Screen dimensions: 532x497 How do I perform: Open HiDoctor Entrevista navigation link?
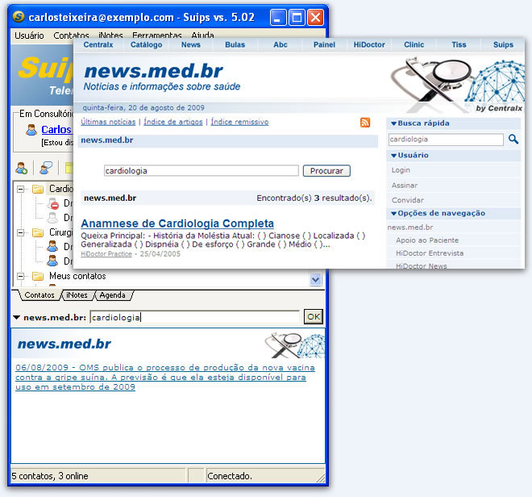(430, 253)
